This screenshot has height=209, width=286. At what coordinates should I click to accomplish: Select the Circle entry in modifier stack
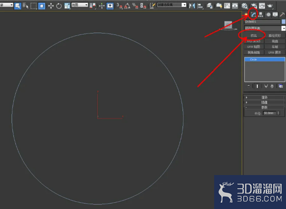click(x=264, y=59)
